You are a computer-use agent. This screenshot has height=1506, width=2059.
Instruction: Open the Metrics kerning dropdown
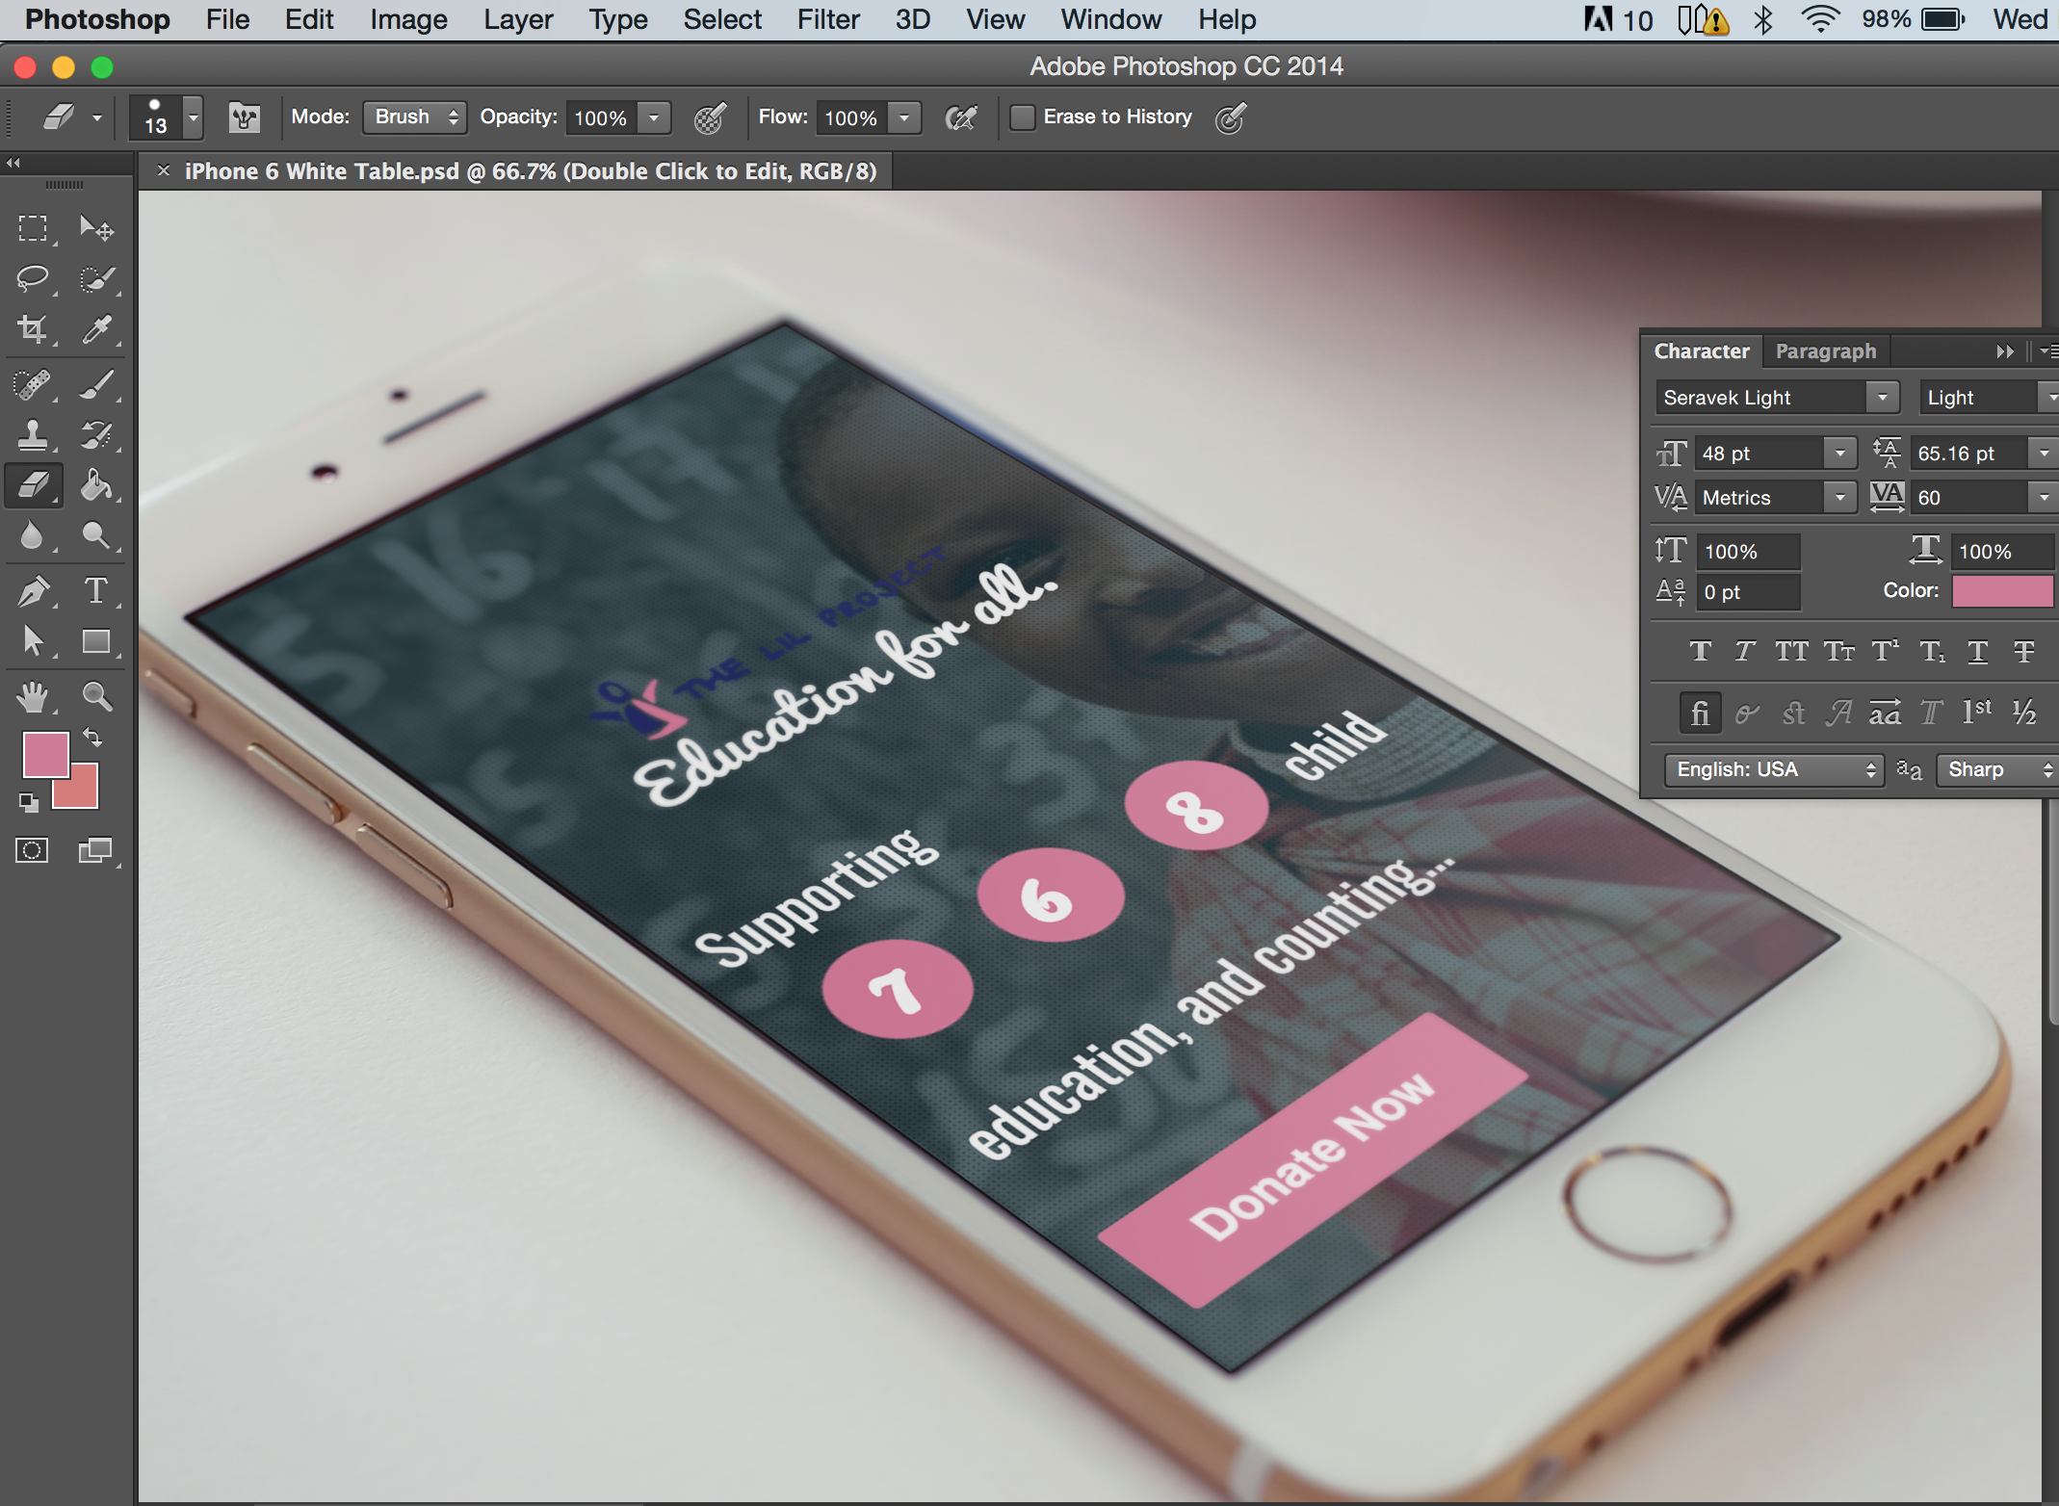pos(1839,497)
